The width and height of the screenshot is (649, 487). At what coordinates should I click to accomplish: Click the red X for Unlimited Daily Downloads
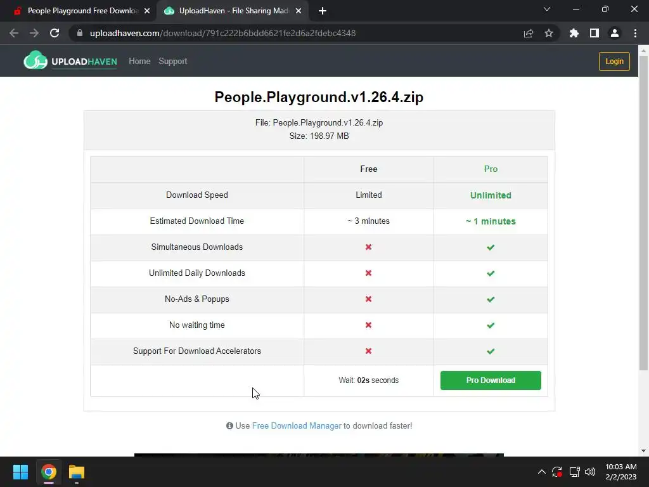click(368, 273)
